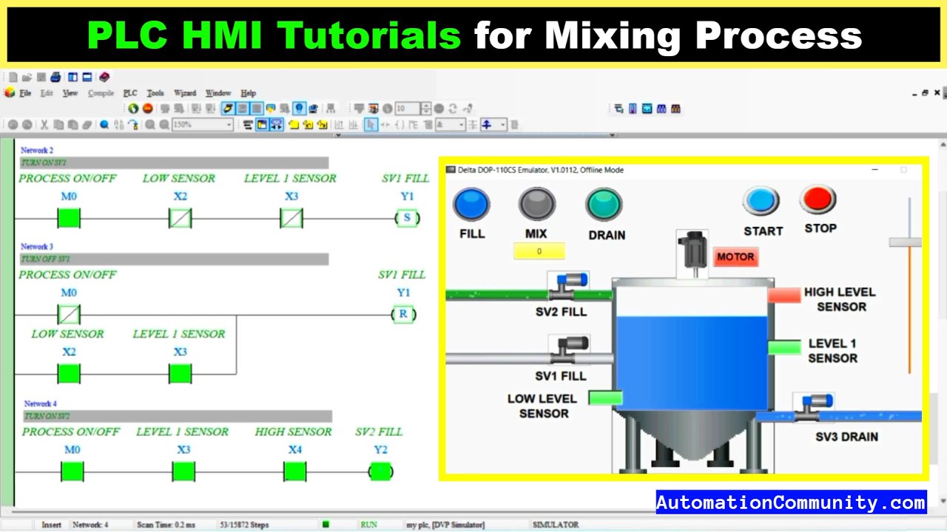Toggle the M0 process contact in Network 4
Image resolution: width=947 pixels, height=532 pixels.
coord(72,471)
